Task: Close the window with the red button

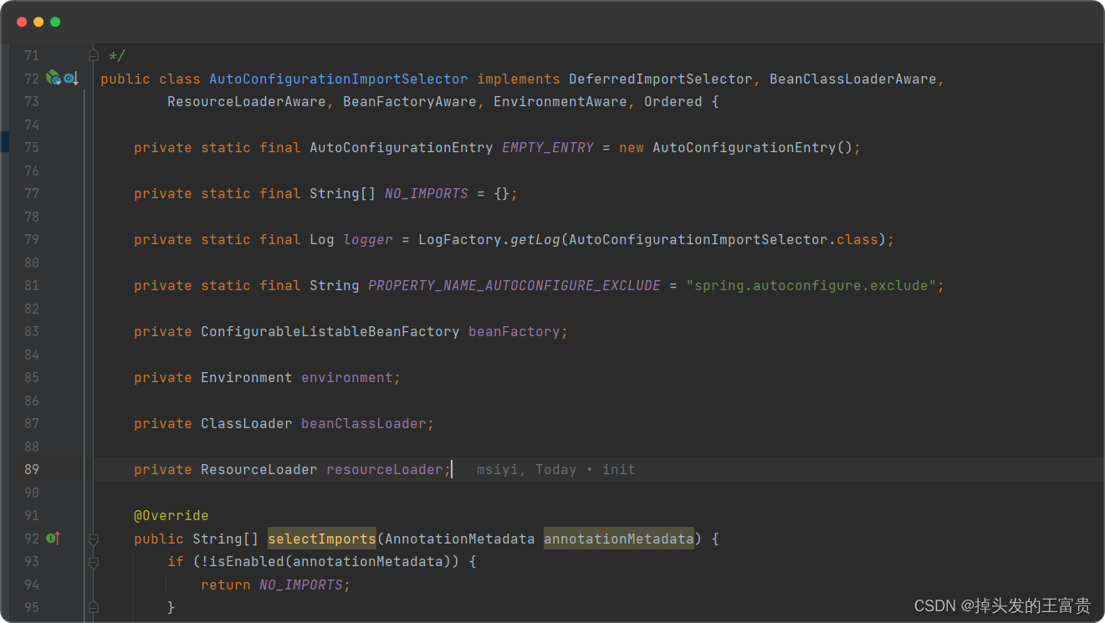Action: click(x=22, y=22)
